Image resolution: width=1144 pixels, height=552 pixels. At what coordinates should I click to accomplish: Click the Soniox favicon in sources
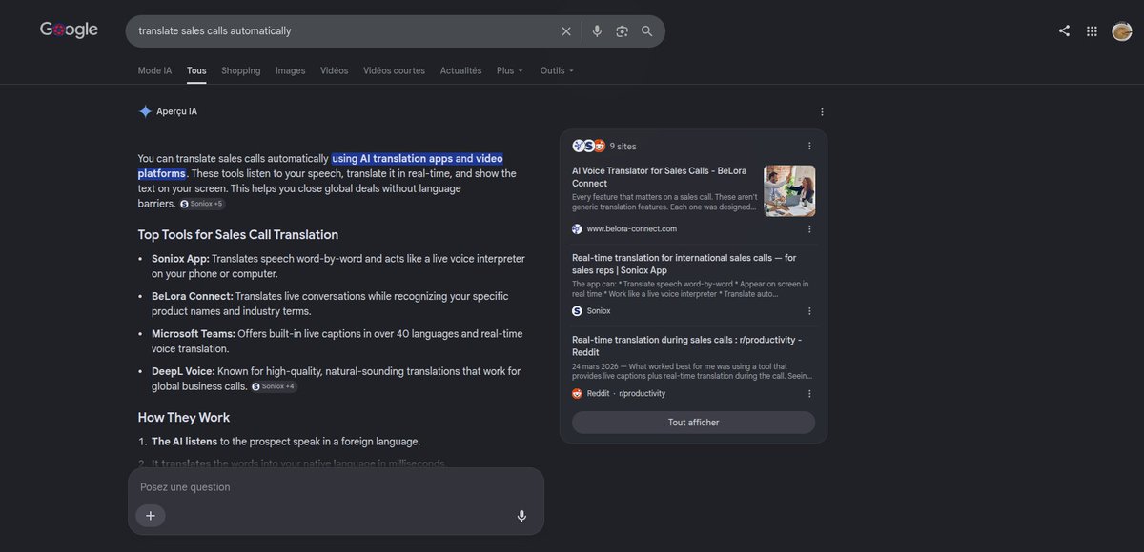tap(577, 311)
